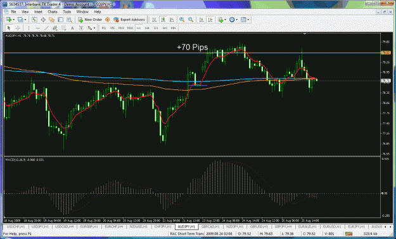This screenshot has height=239, width=396.
Task: Switch to the EURGBP,H1 chart tab
Action: tap(89, 226)
